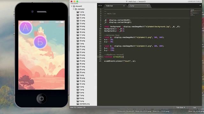Click the image icon beside 27.png
The height and width of the screenshot is (114, 204).
(78, 66)
